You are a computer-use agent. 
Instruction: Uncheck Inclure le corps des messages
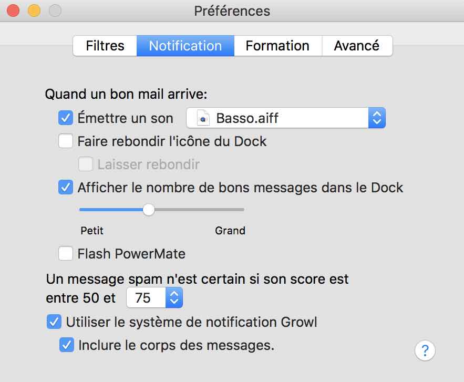pyautogui.click(x=67, y=345)
